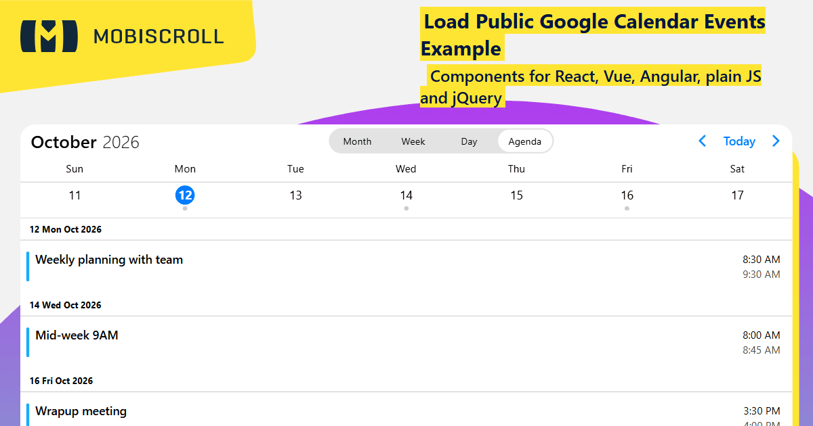Select the Agenda view tab

(x=525, y=141)
